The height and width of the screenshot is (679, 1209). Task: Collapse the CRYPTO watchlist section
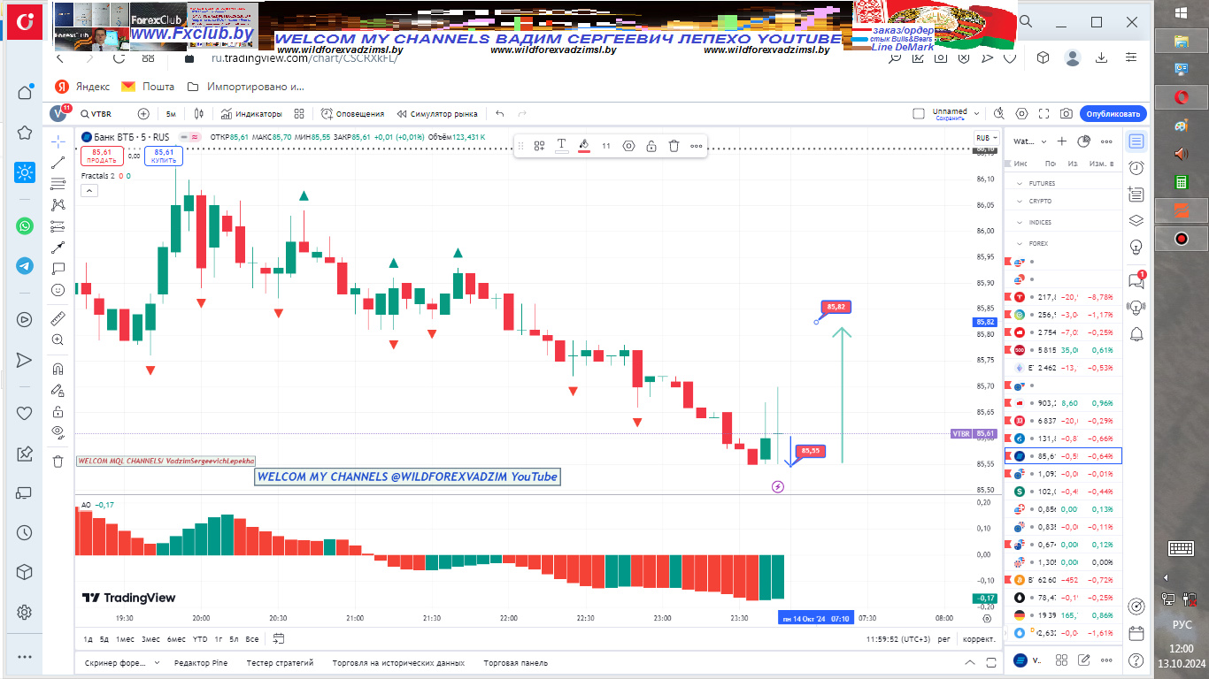(x=1019, y=201)
